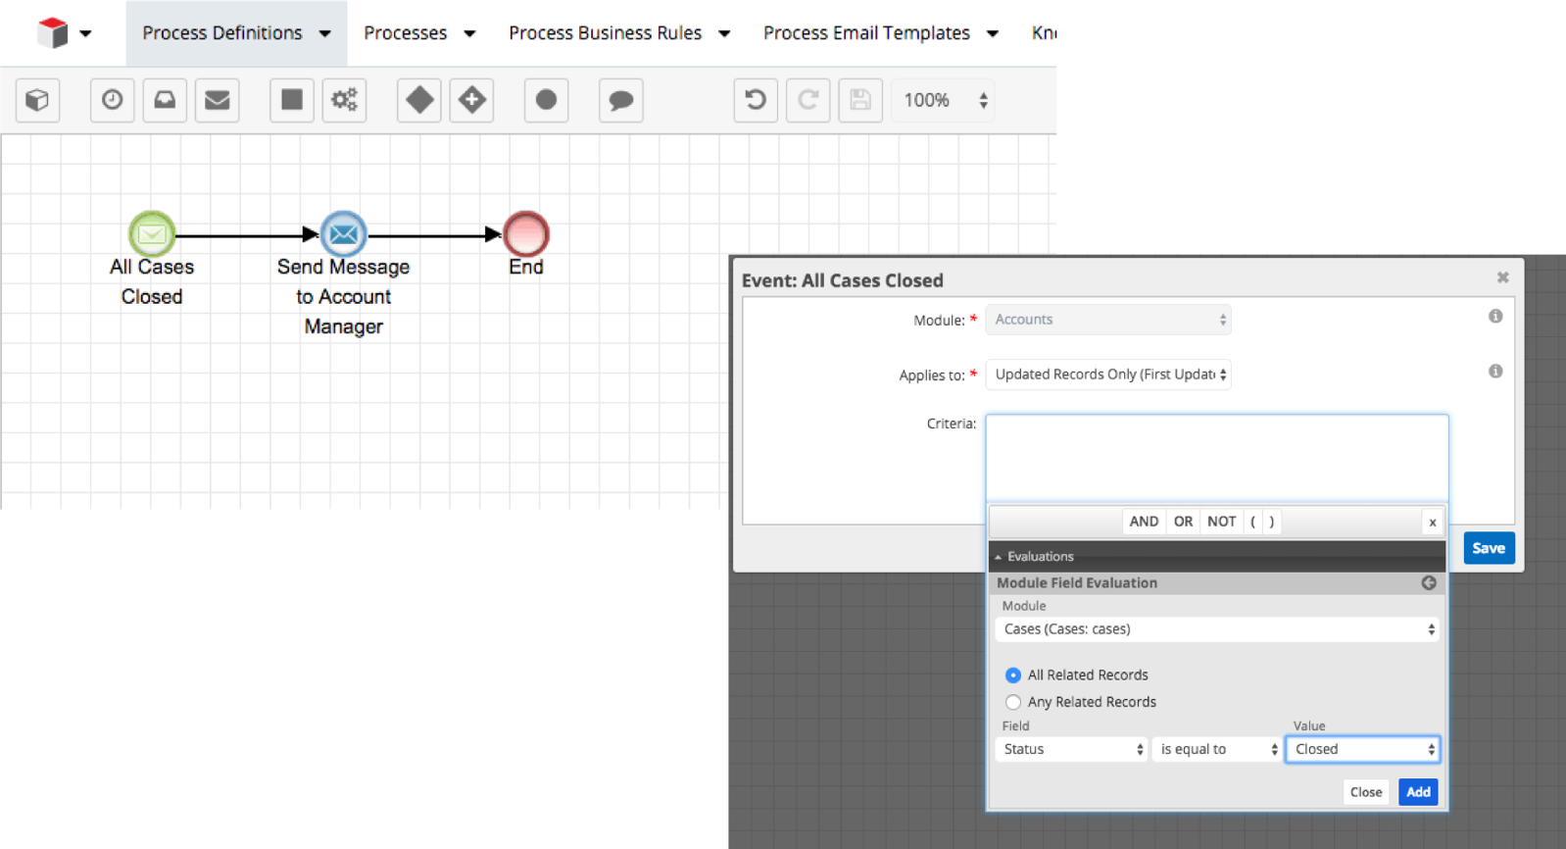Select the speech bubble comment tool

tap(620, 100)
